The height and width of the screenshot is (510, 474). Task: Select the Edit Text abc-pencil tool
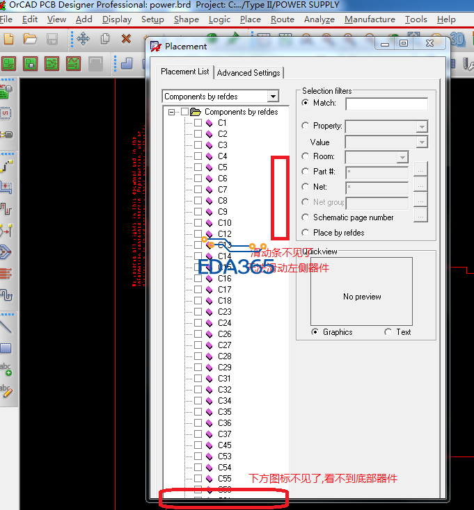click(6, 391)
